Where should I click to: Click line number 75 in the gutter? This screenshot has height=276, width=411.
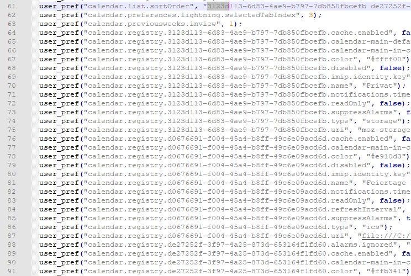tap(12, 130)
